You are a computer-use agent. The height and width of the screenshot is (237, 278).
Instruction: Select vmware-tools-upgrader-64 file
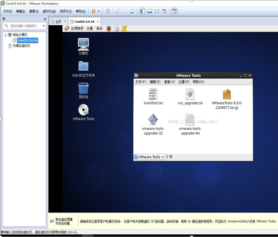pos(190,124)
